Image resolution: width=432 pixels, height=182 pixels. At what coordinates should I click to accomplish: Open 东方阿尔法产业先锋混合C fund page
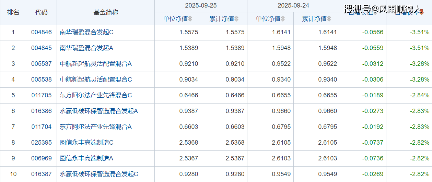tap(96, 95)
